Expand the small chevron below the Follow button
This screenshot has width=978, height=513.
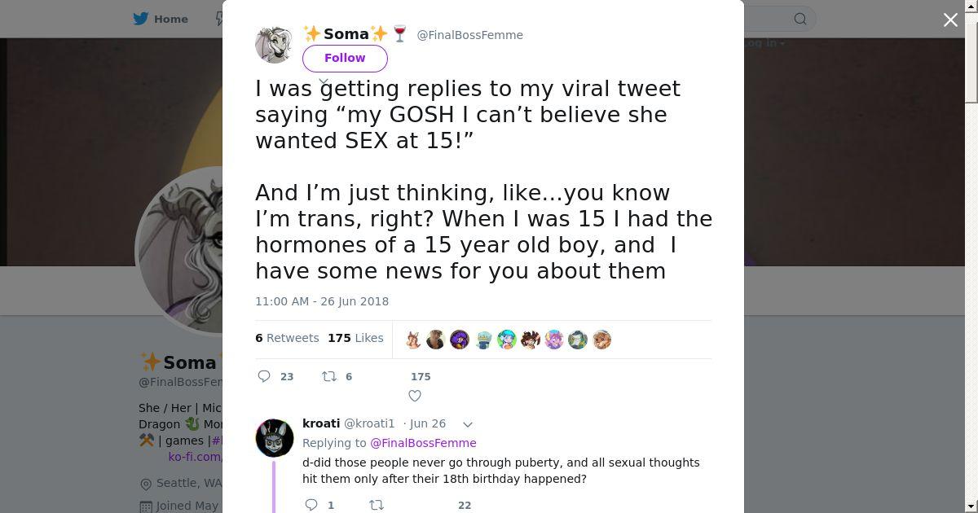tap(324, 81)
